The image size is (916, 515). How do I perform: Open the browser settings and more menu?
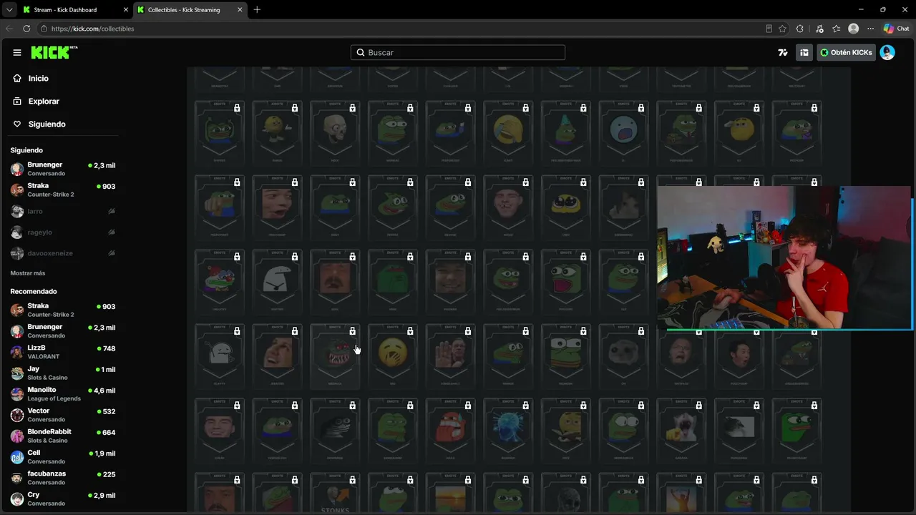870,29
